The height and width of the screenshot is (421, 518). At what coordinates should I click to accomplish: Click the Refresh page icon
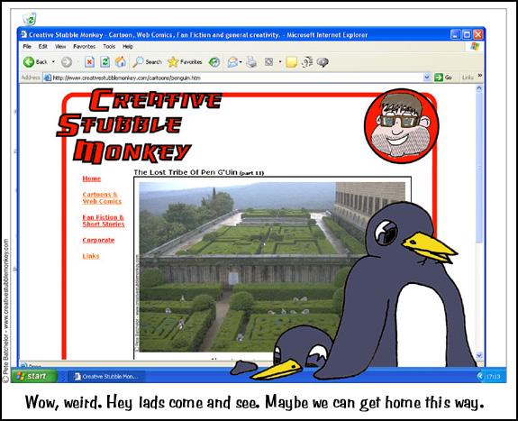click(x=105, y=62)
